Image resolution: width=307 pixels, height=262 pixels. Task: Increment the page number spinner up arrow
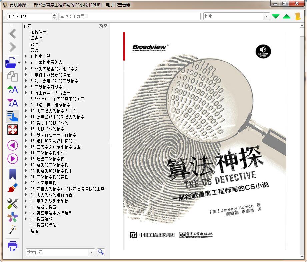54,15
